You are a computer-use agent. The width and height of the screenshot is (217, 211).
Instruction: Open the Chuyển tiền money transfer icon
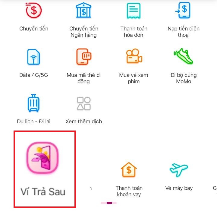tap(34, 10)
